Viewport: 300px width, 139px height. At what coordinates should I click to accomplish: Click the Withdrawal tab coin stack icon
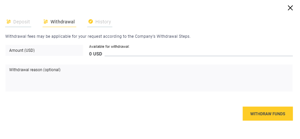point(46,22)
